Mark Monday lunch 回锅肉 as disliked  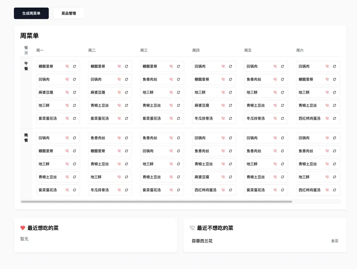[x=67, y=80]
